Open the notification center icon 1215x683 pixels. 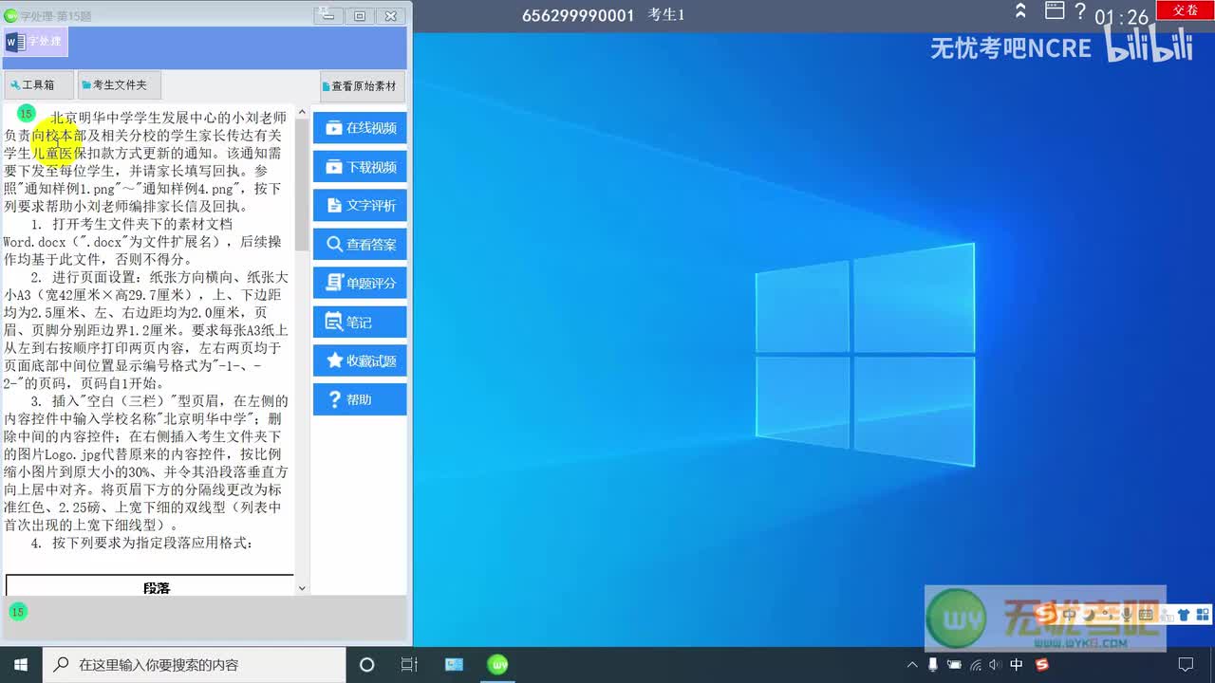pyautogui.click(x=1186, y=665)
